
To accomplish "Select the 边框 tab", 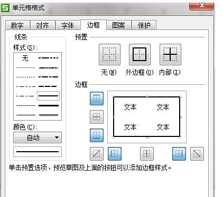I will [x=94, y=25].
